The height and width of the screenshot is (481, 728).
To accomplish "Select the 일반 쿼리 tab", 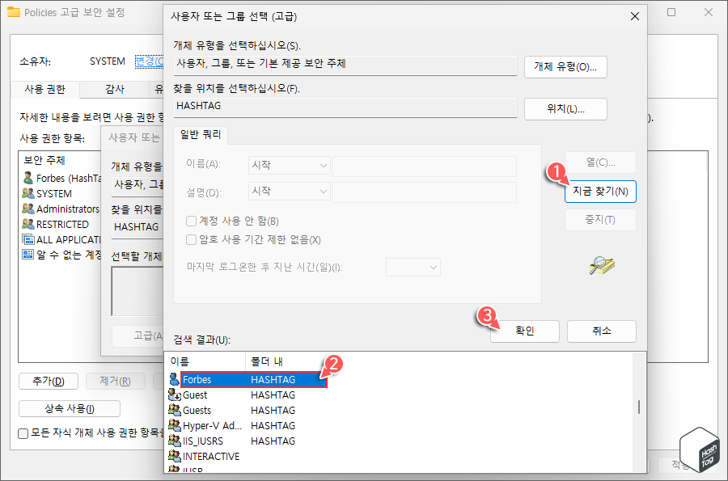I will (x=200, y=136).
